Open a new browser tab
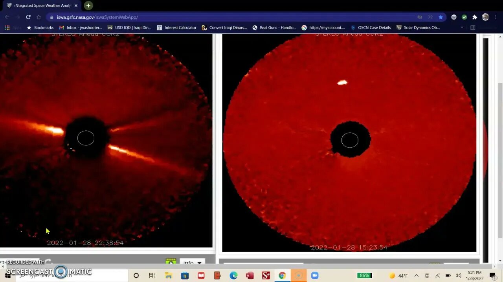503x282 pixels. pos(88,5)
